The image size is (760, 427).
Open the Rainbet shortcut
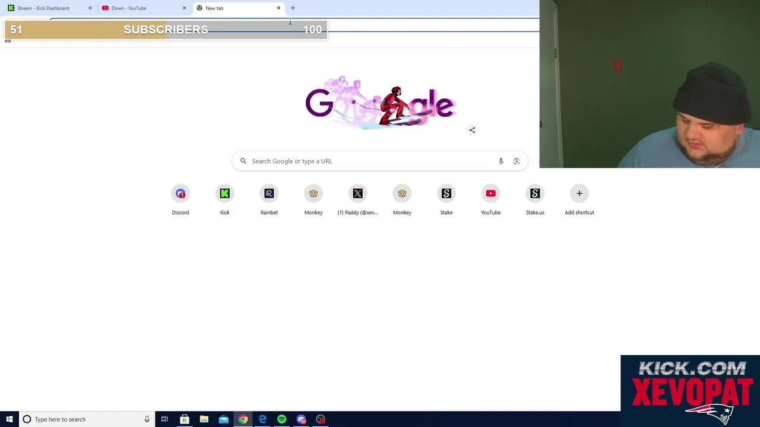click(x=269, y=200)
